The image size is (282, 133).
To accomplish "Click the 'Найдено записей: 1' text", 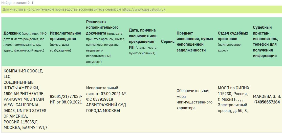I will (17, 3).
